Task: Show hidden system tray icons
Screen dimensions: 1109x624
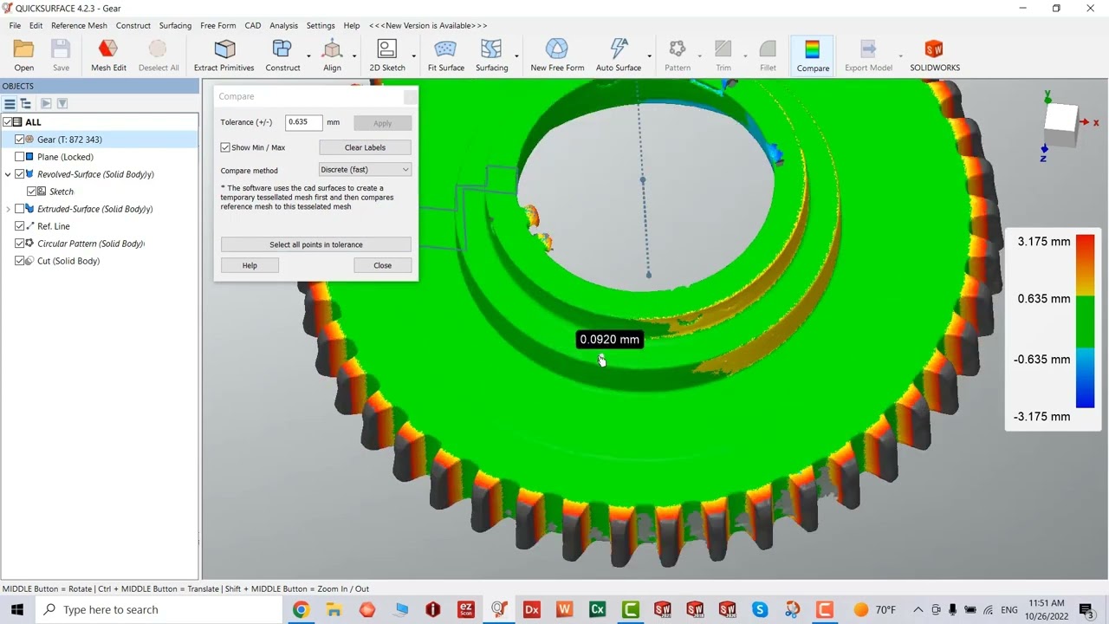Action: (918, 609)
